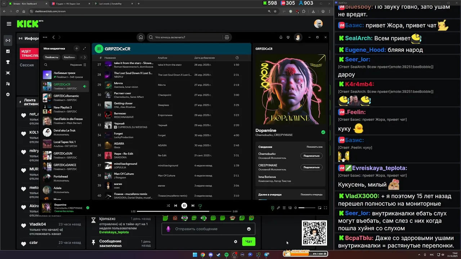Open Friend Activity icon in Spotify
Screen dimensions: 461x259
[288, 37]
